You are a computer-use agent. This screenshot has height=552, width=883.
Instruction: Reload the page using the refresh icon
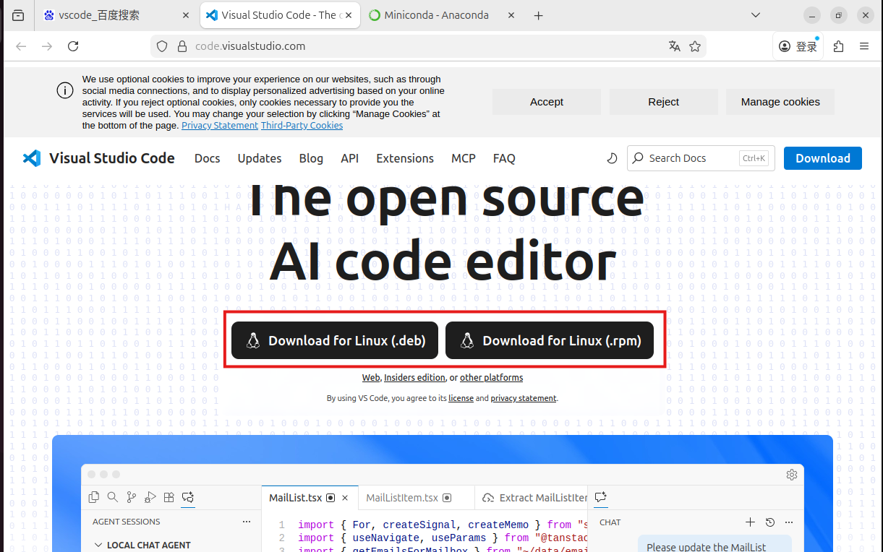click(73, 46)
